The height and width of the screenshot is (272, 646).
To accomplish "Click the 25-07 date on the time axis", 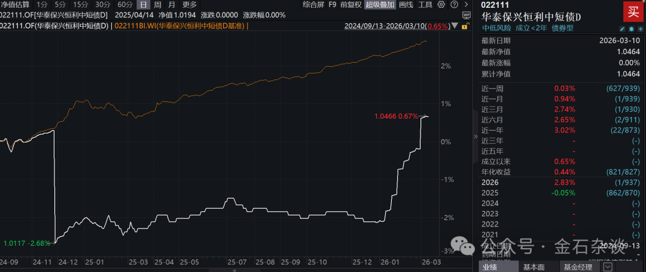I will tap(236, 262).
